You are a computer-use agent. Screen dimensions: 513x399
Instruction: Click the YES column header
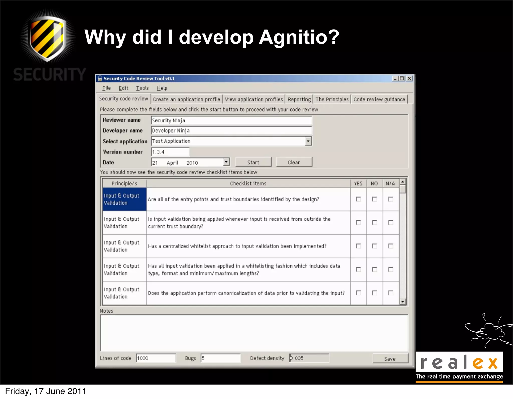[x=358, y=183]
